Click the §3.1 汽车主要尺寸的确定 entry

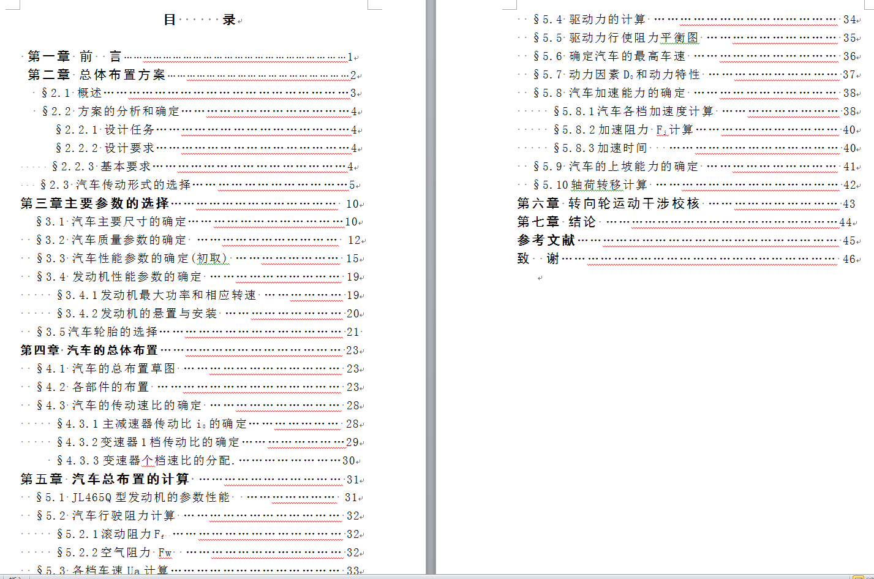[197, 222]
